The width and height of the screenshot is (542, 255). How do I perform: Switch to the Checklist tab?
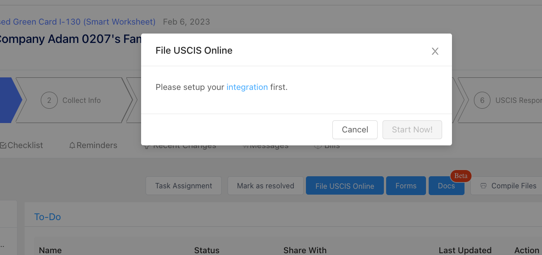click(22, 145)
